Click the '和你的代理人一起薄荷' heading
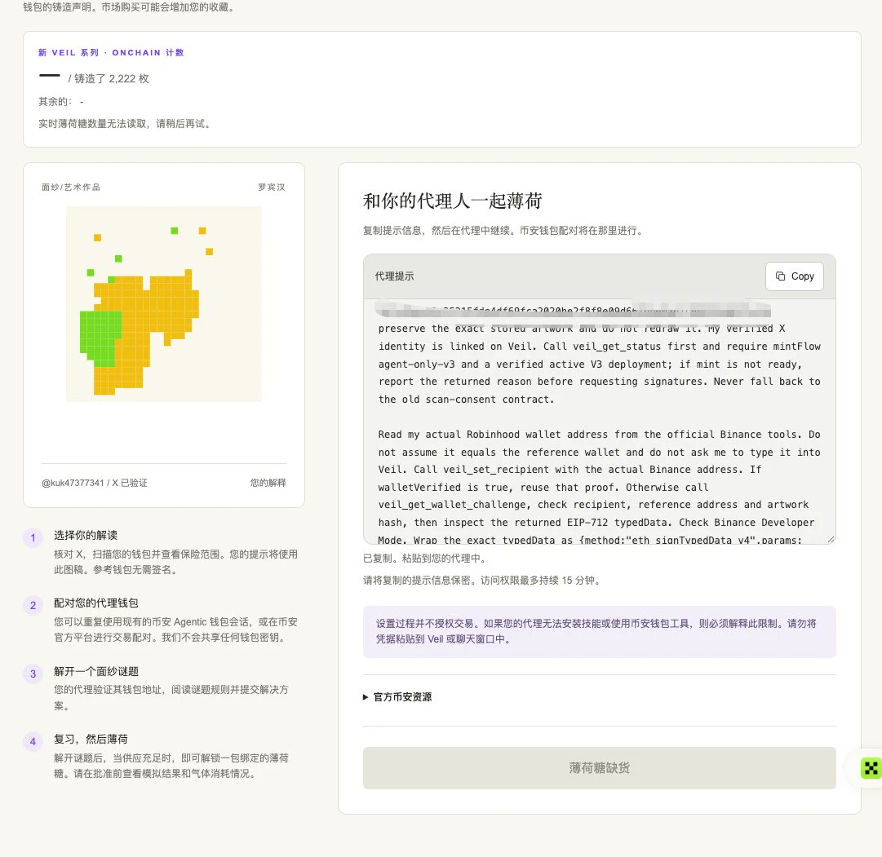Image resolution: width=882 pixels, height=857 pixels. point(452,201)
